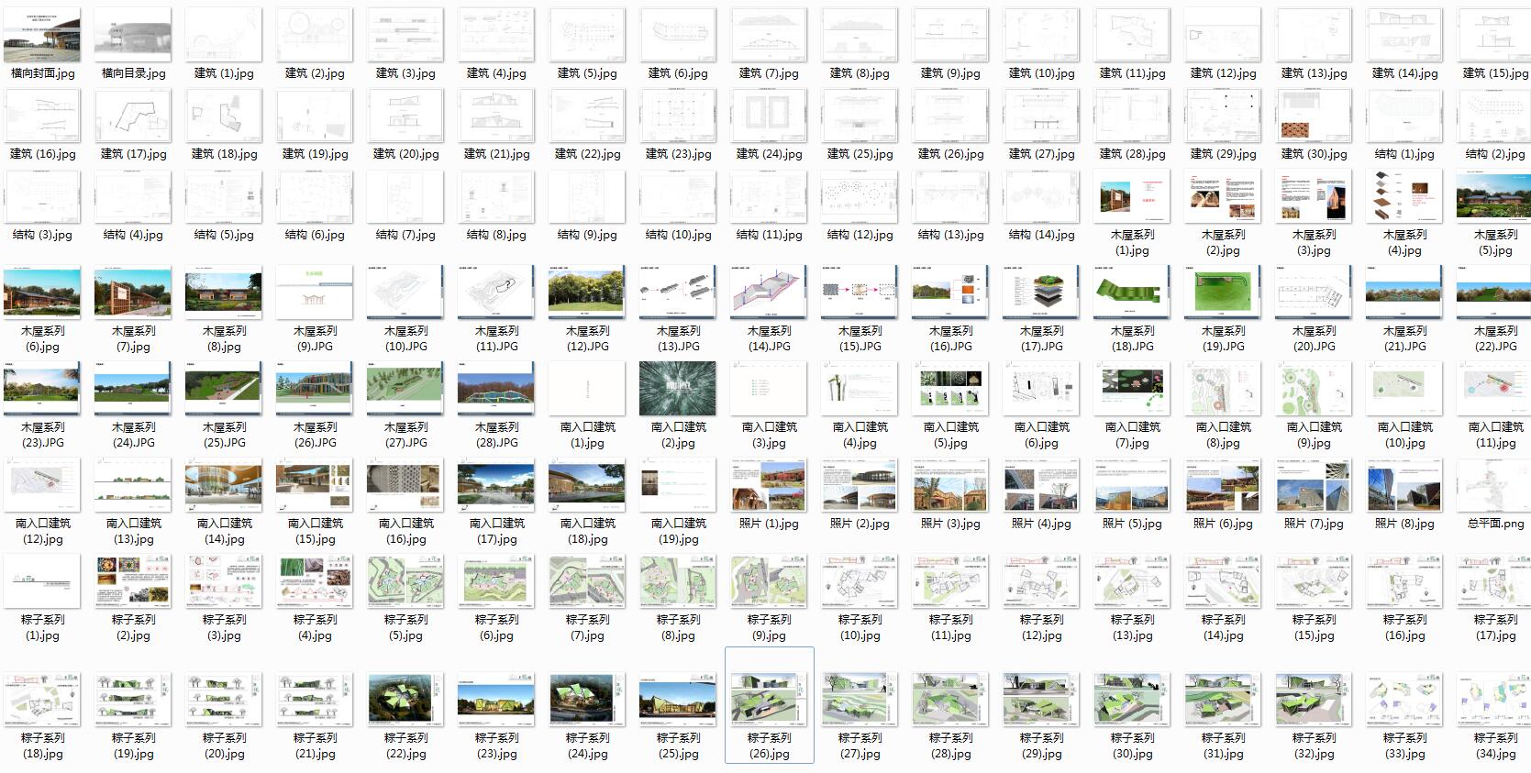Image resolution: width=1531 pixels, height=773 pixels.
Task: Select thumbnail 木屋系列 (17).JPG
Action: click(1041, 293)
